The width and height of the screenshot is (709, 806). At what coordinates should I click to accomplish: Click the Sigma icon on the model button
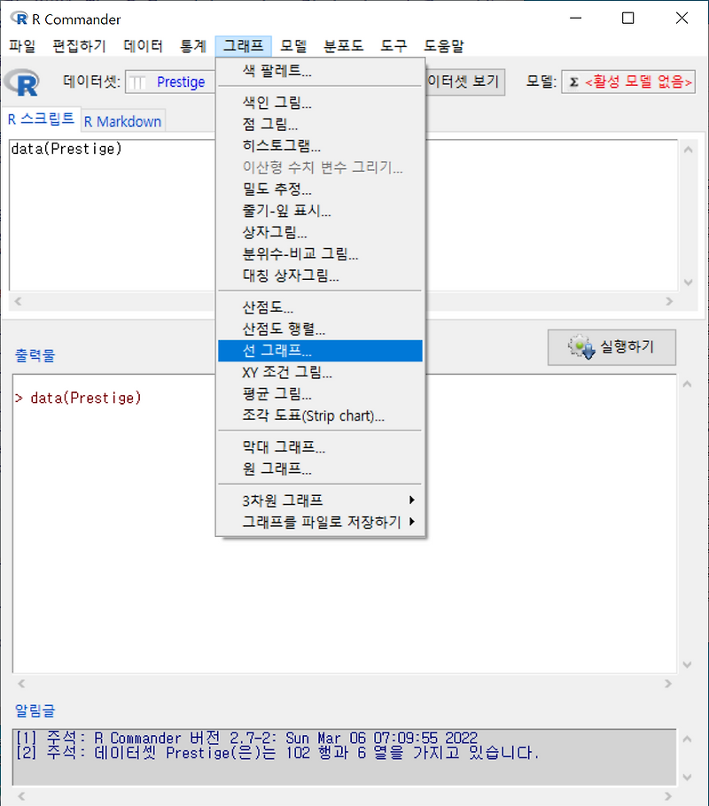574,82
